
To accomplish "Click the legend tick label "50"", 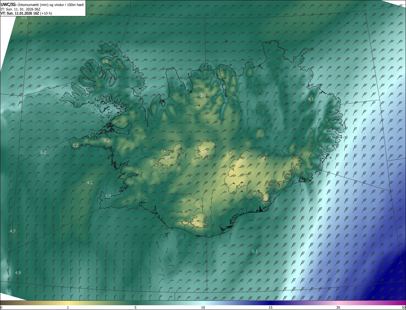I will pos(403,308).
